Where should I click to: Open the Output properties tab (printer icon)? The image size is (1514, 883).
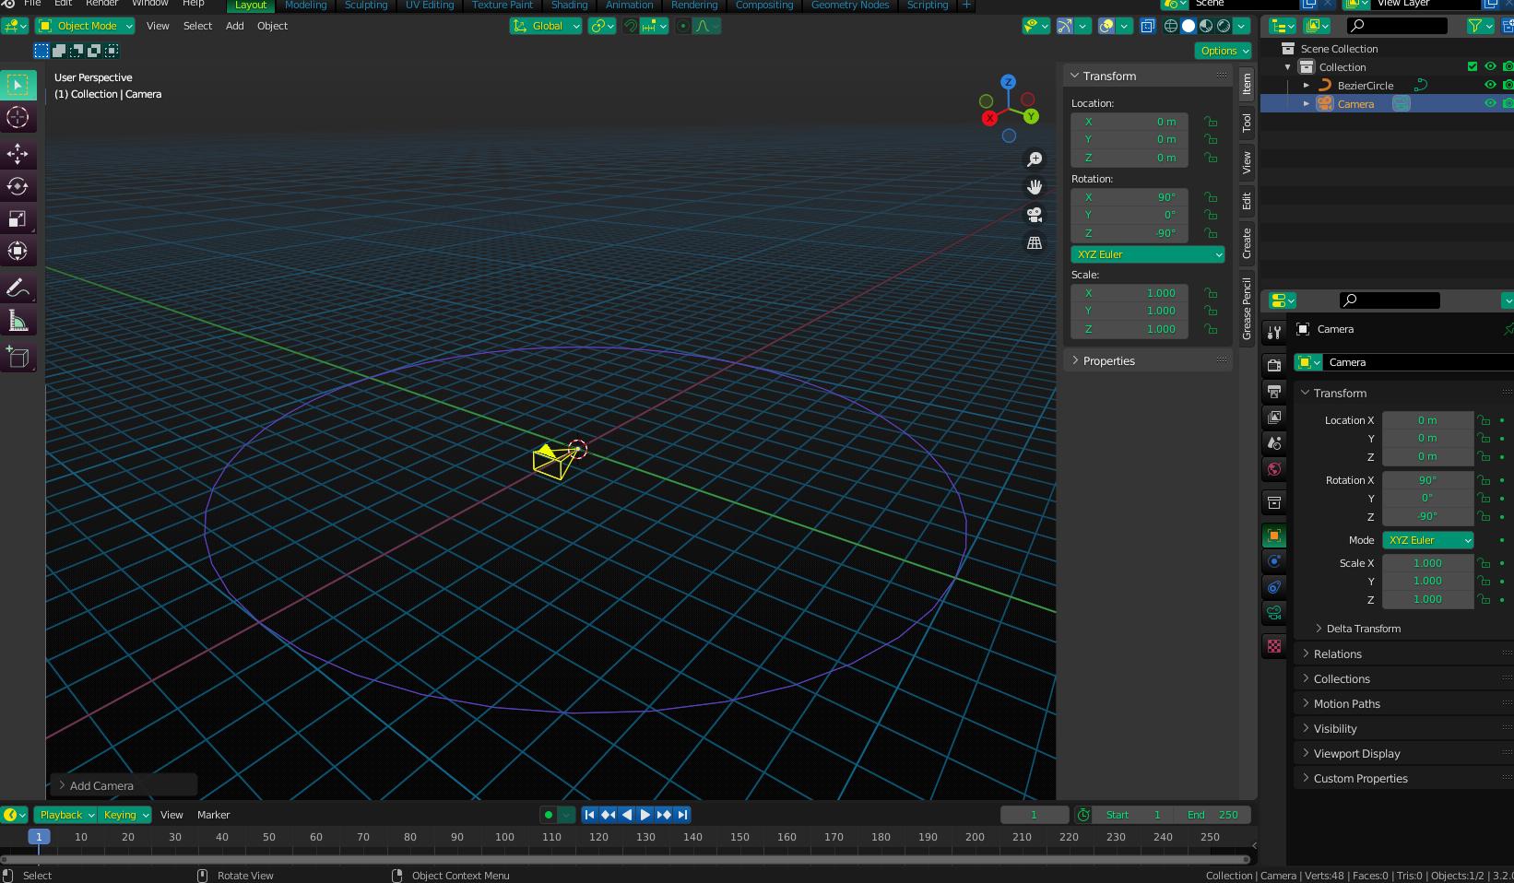pyautogui.click(x=1274, y=391)
